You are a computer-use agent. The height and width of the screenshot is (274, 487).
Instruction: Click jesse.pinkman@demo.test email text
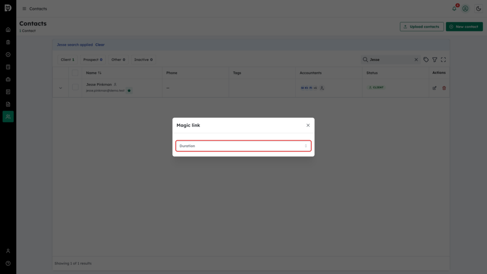click(x=105, y=91)
